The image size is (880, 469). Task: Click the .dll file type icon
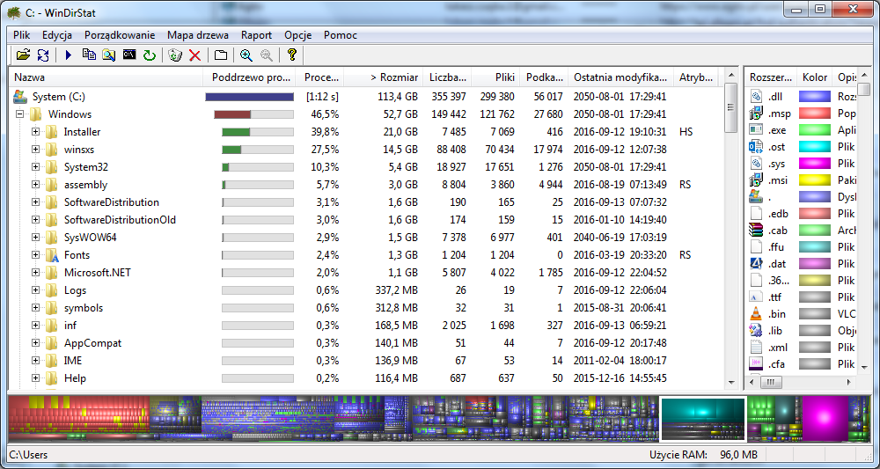tap(755, 97)
